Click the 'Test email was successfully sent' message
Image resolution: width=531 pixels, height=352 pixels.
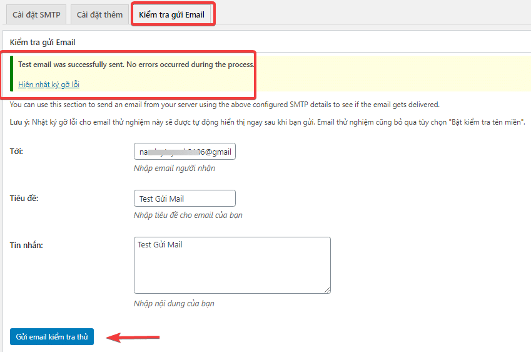[x=136, y=65]
